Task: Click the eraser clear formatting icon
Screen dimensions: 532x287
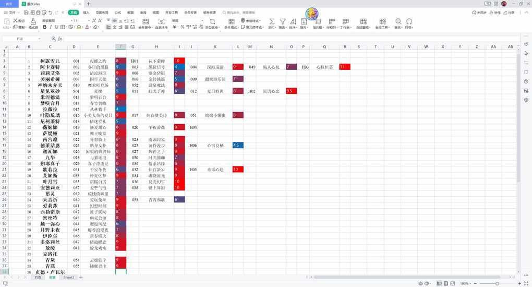Action: (95, 27)
